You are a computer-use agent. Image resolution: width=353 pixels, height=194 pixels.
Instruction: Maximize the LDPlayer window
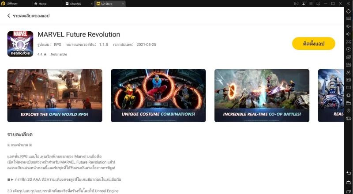[333, 4]
